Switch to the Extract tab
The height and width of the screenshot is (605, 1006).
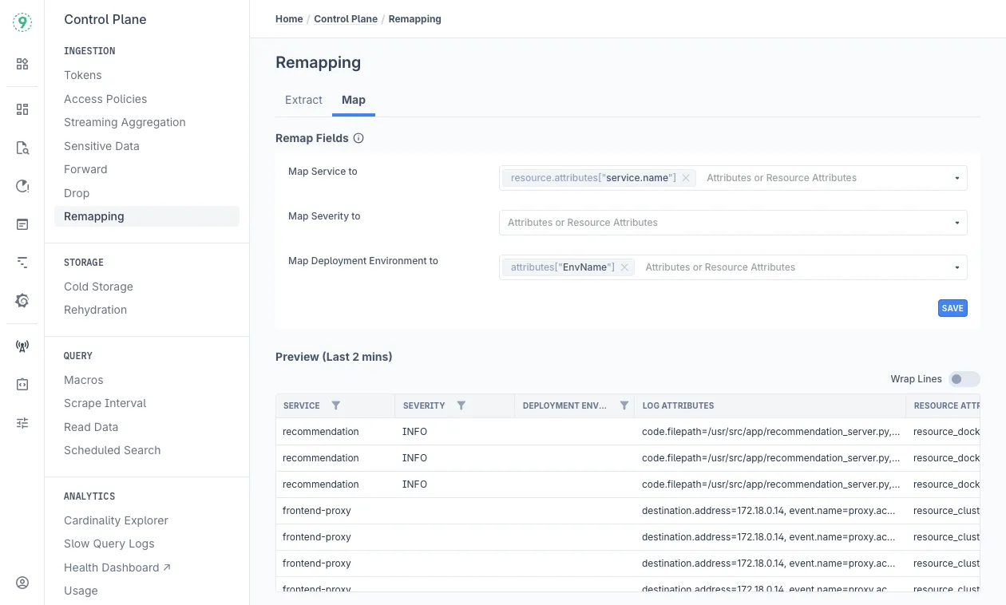point(303,100)
